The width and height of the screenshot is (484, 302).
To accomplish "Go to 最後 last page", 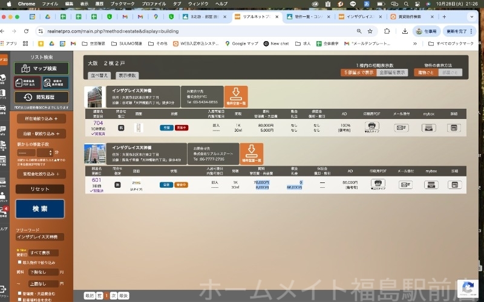I will click(x=123, y=296).
